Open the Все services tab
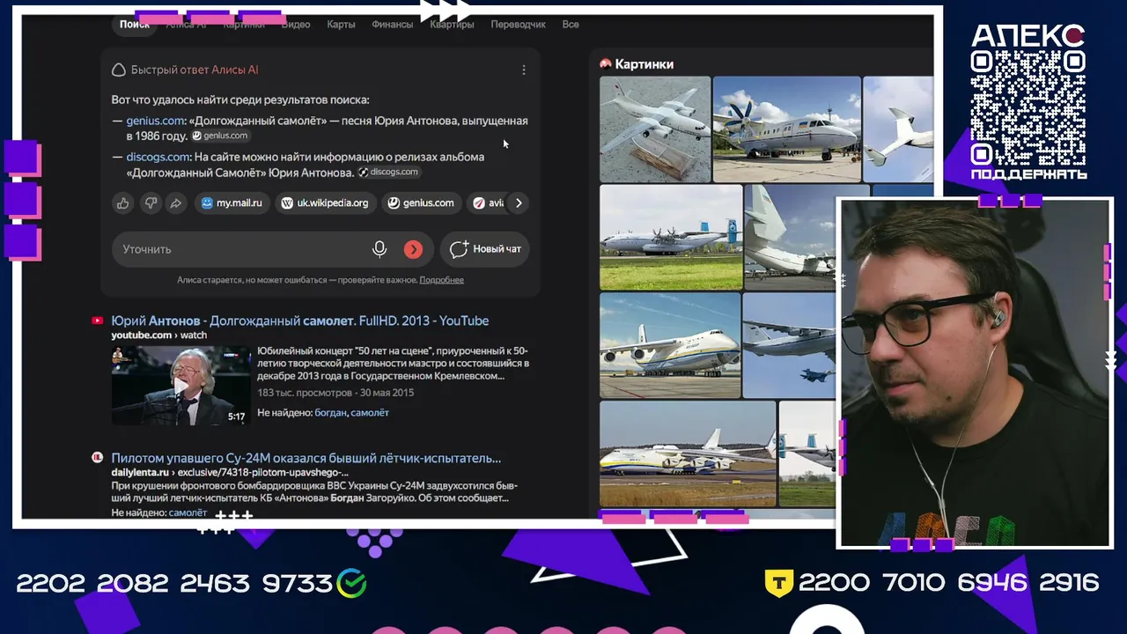 [x=571, y=25]
